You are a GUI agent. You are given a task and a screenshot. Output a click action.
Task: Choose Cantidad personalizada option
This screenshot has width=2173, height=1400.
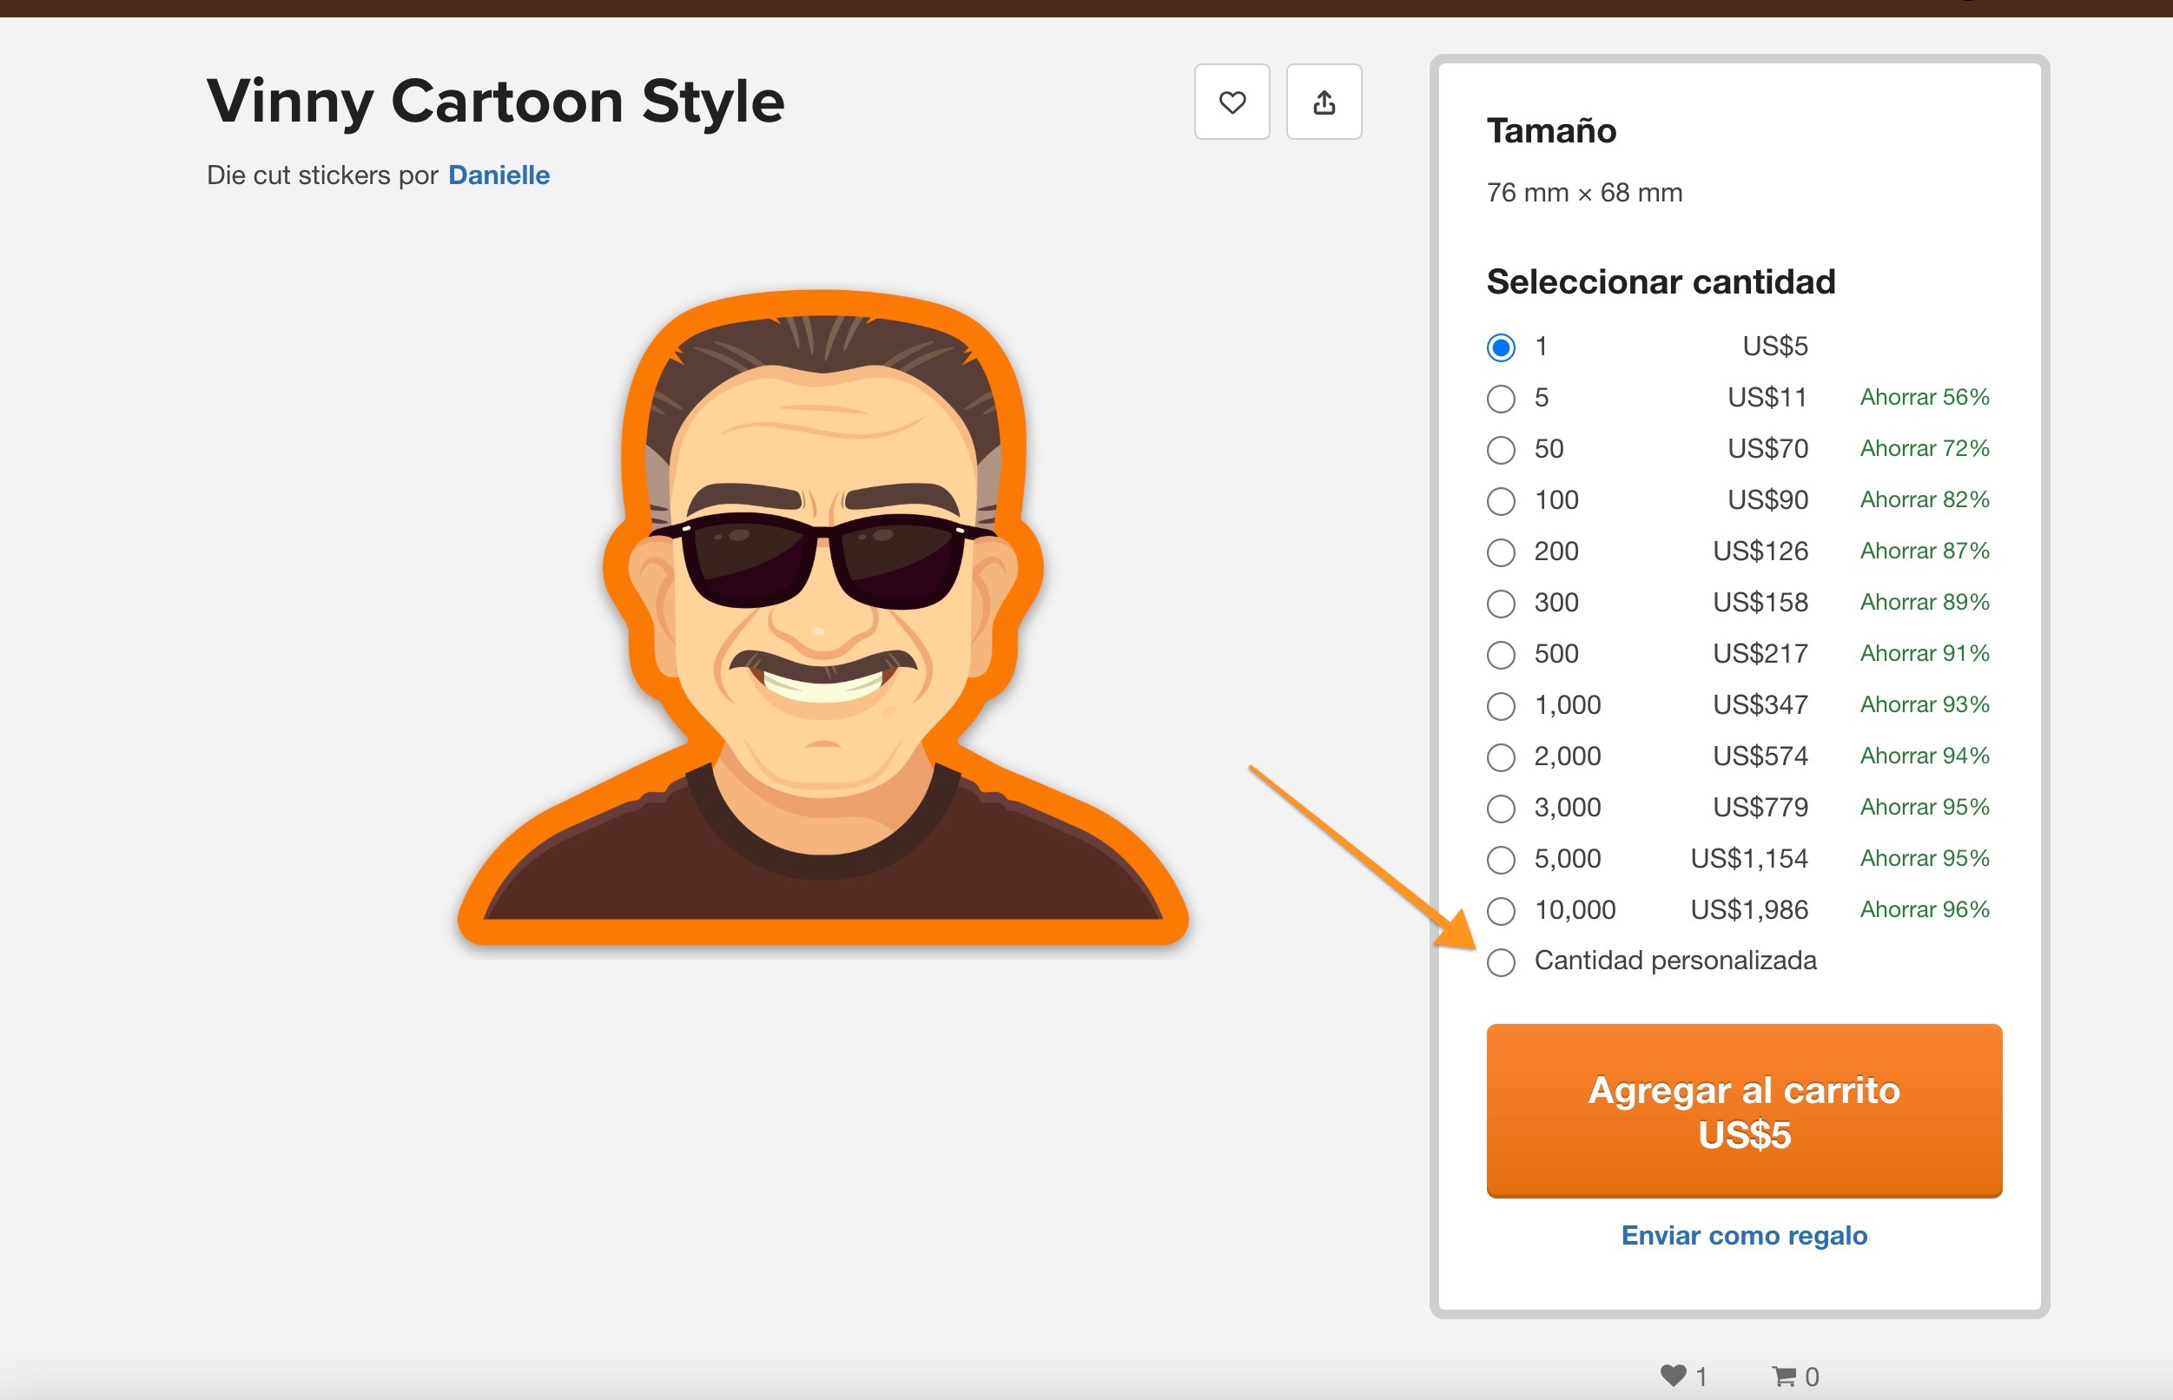click(x=1502, y=961)
